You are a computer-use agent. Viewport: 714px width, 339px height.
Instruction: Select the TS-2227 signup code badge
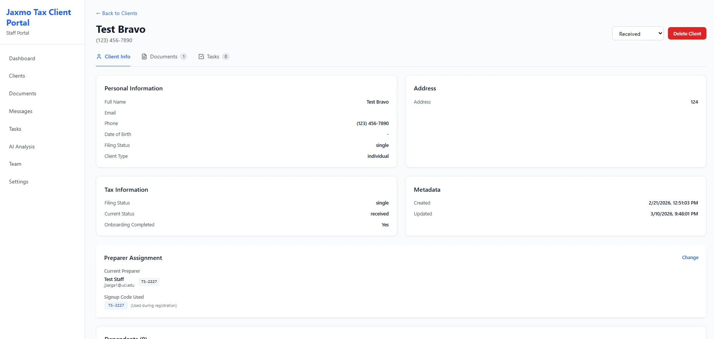tap(116, 305)
